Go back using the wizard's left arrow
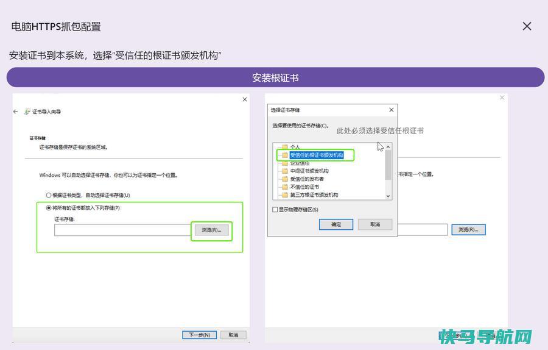Image resolution: width=548 pixels, height=350 pixels. coord(15,112)
